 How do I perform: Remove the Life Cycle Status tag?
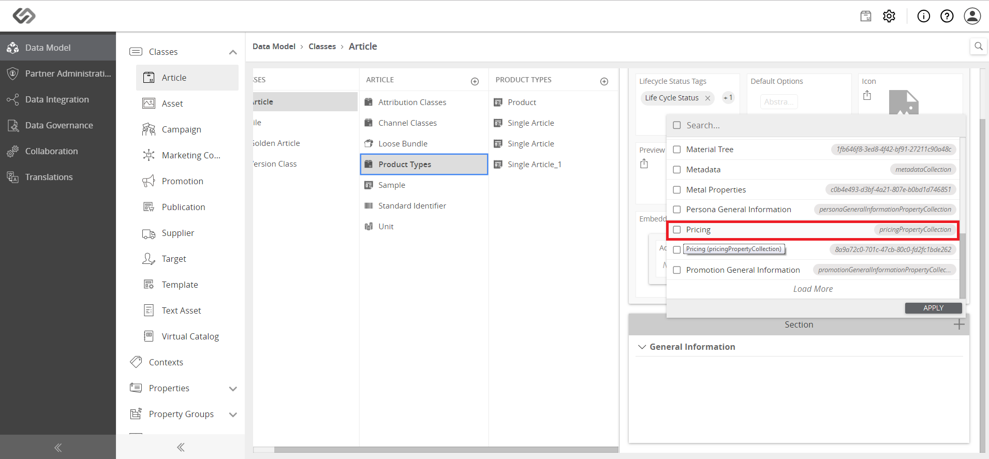coord(707,98)
